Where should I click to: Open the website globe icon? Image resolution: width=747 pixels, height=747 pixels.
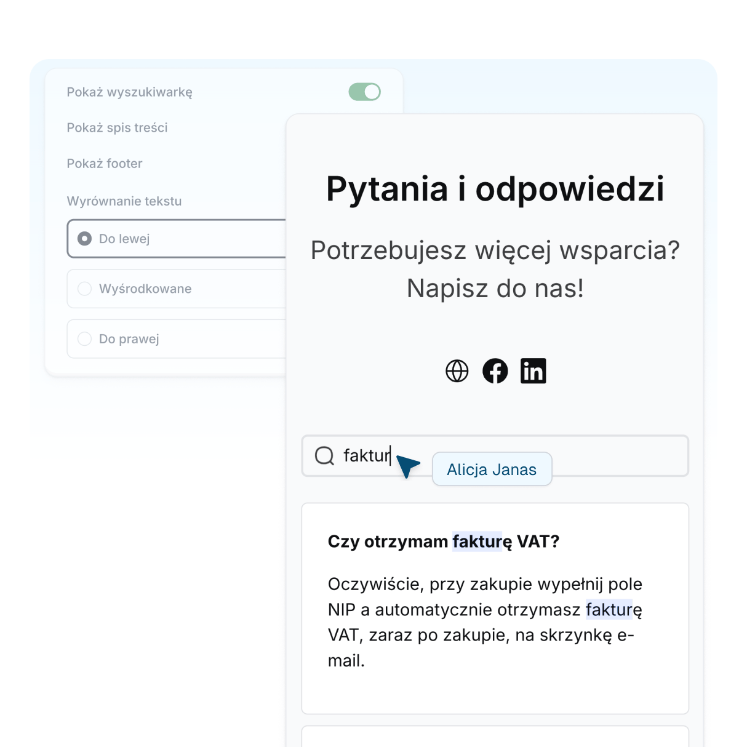pyautogui.click(x=457, y=371)
